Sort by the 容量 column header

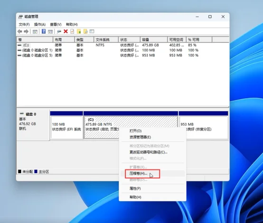154,40
